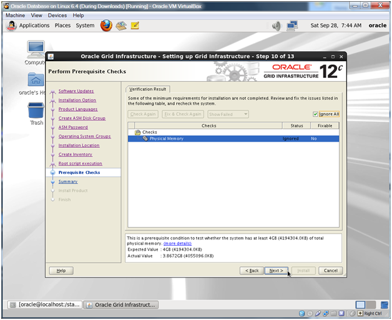Open the Devices menu in VirtualBox
This screenshot has height=320, width=392.
click(57, 15)
